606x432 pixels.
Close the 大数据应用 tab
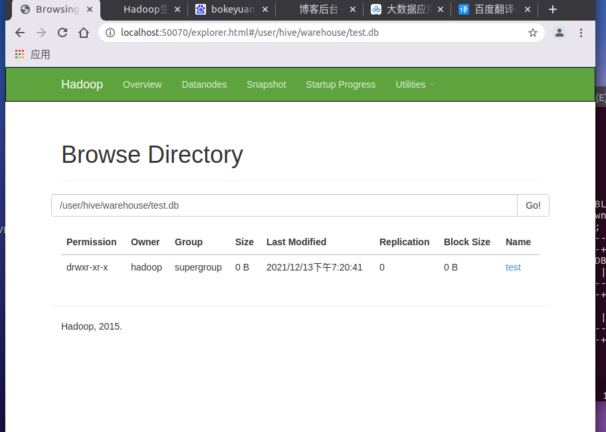(441, 9)
